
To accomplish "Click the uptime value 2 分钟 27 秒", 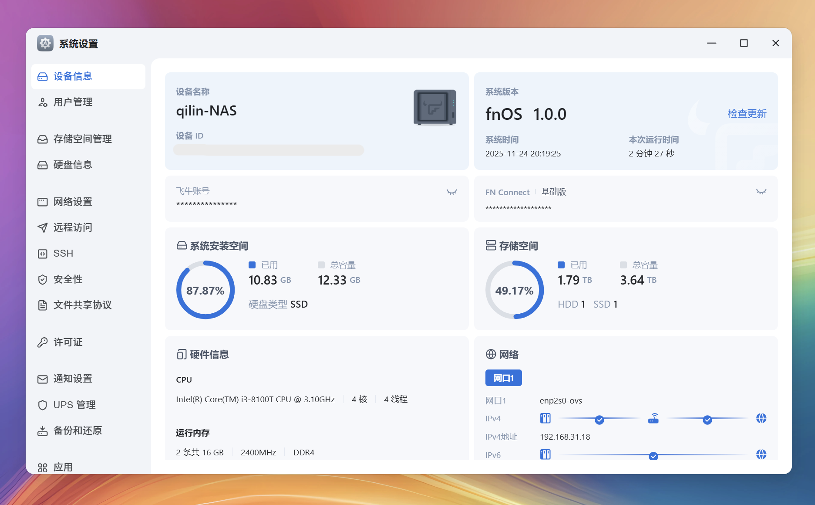I will coord(651,154).
